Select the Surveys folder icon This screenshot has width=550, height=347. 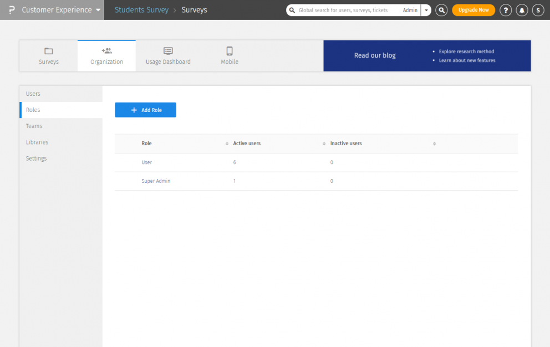48,52
